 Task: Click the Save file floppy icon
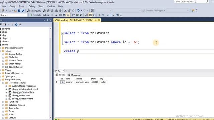tap(19, 11)
